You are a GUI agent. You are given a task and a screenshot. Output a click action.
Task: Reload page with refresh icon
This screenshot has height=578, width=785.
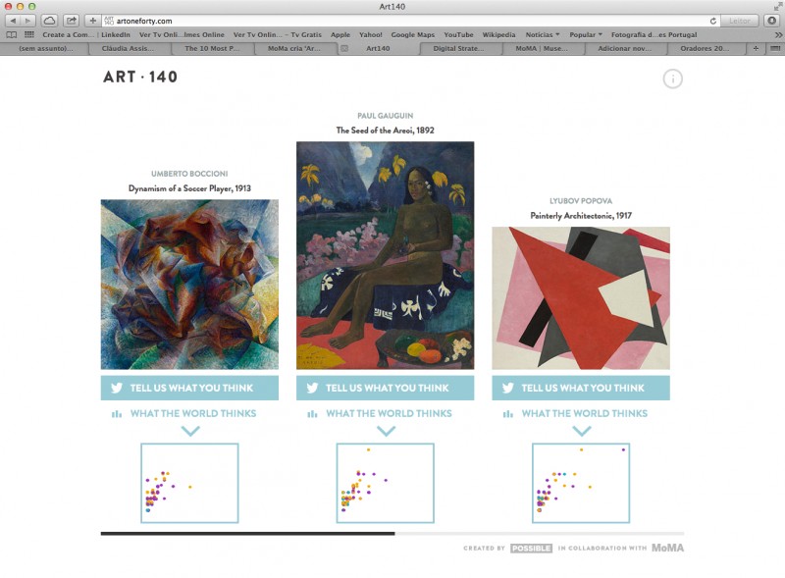712,21
